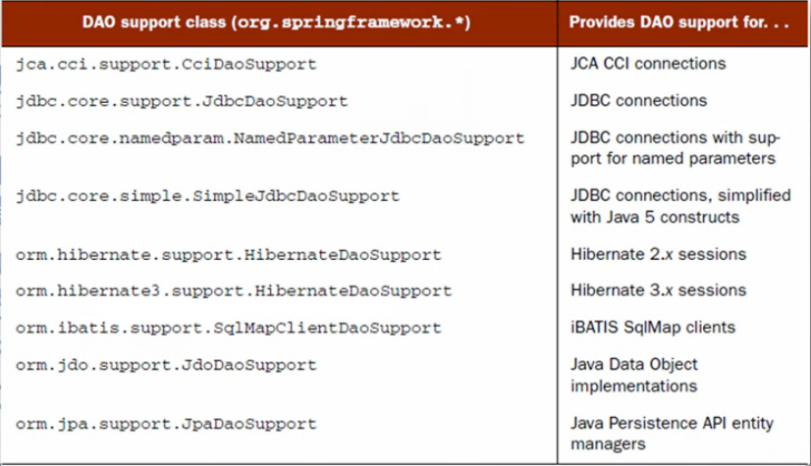Select the orm.jpa.support.JpaDaoSupport cell
The image size is (811, 466).
(x=167, y=424)
